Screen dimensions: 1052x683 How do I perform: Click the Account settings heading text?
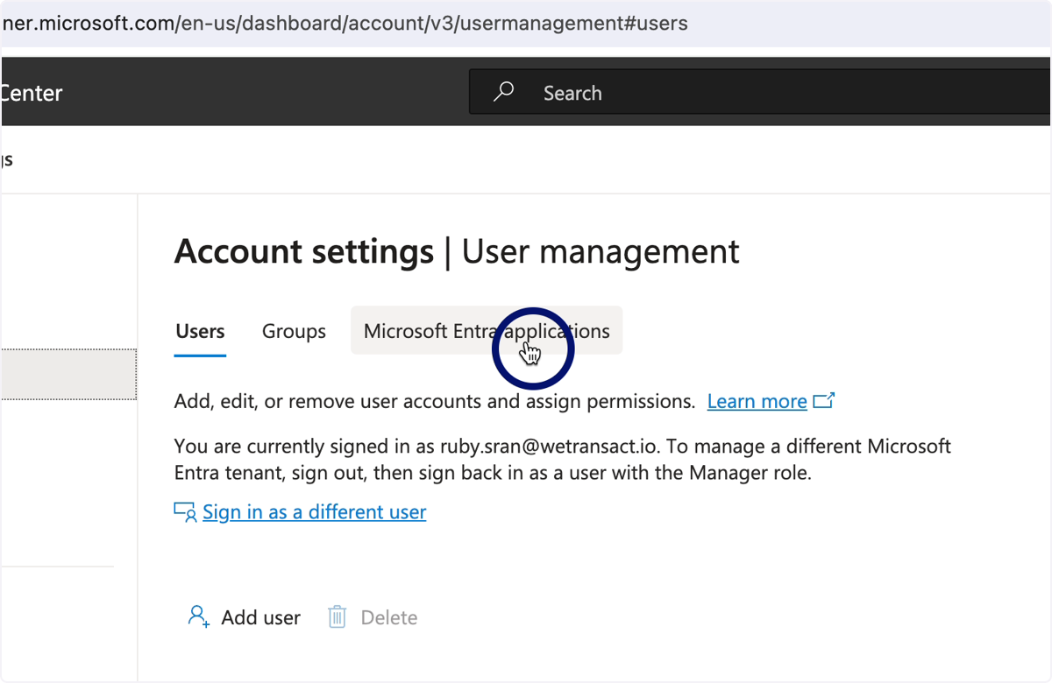304,252
